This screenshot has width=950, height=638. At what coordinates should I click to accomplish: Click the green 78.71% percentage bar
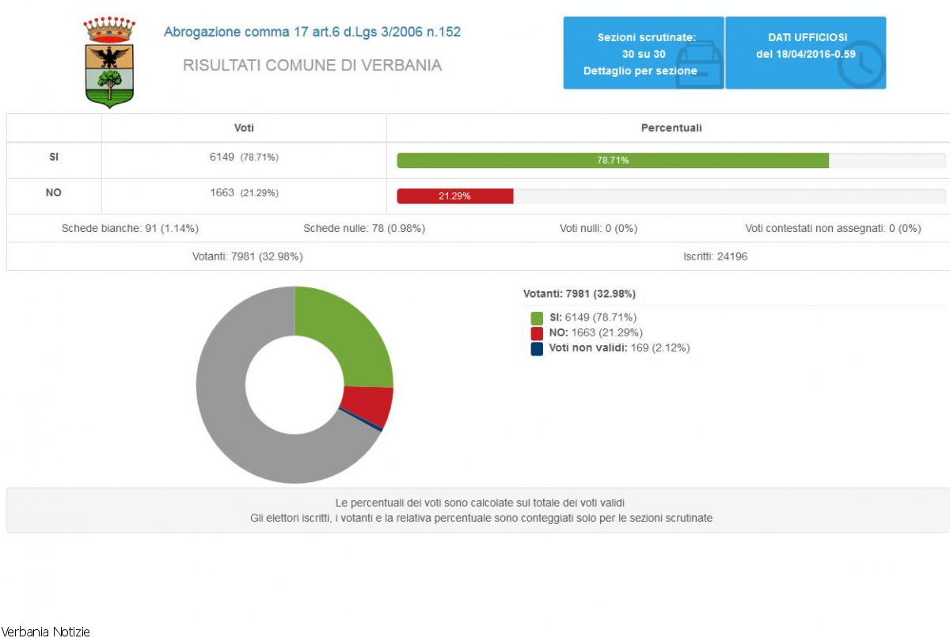pos(612,160)
